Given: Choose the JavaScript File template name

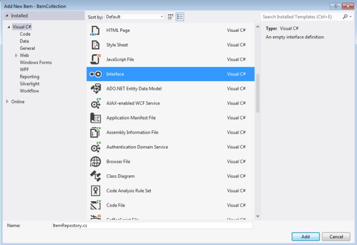Looking at the screenshot, I should pyautogui.click(x=120, y=60).
